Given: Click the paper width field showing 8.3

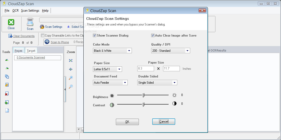Looking at the screenshot, I should click(146, 69).
